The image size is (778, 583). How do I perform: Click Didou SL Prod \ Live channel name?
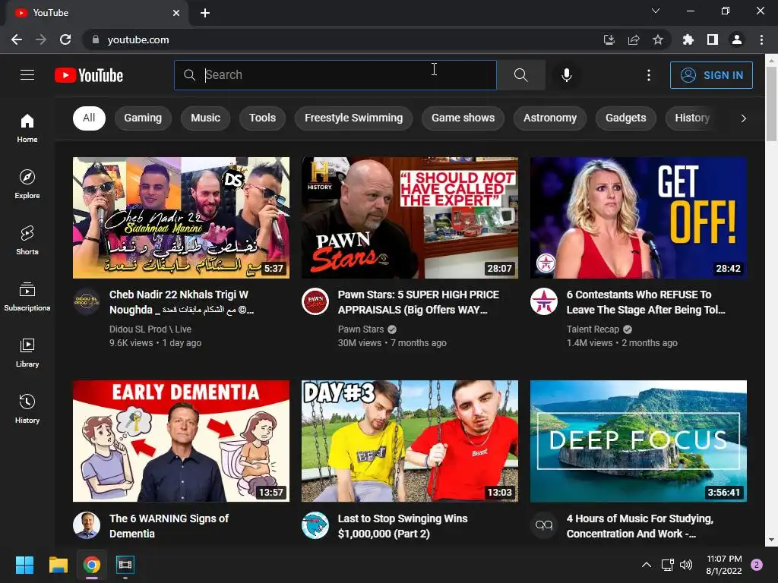150,329
